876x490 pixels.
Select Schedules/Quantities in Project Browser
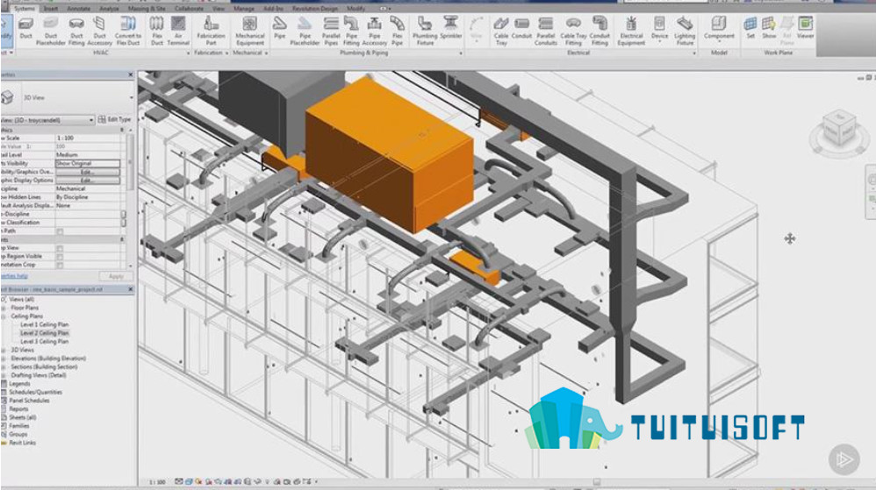[35, 393]
